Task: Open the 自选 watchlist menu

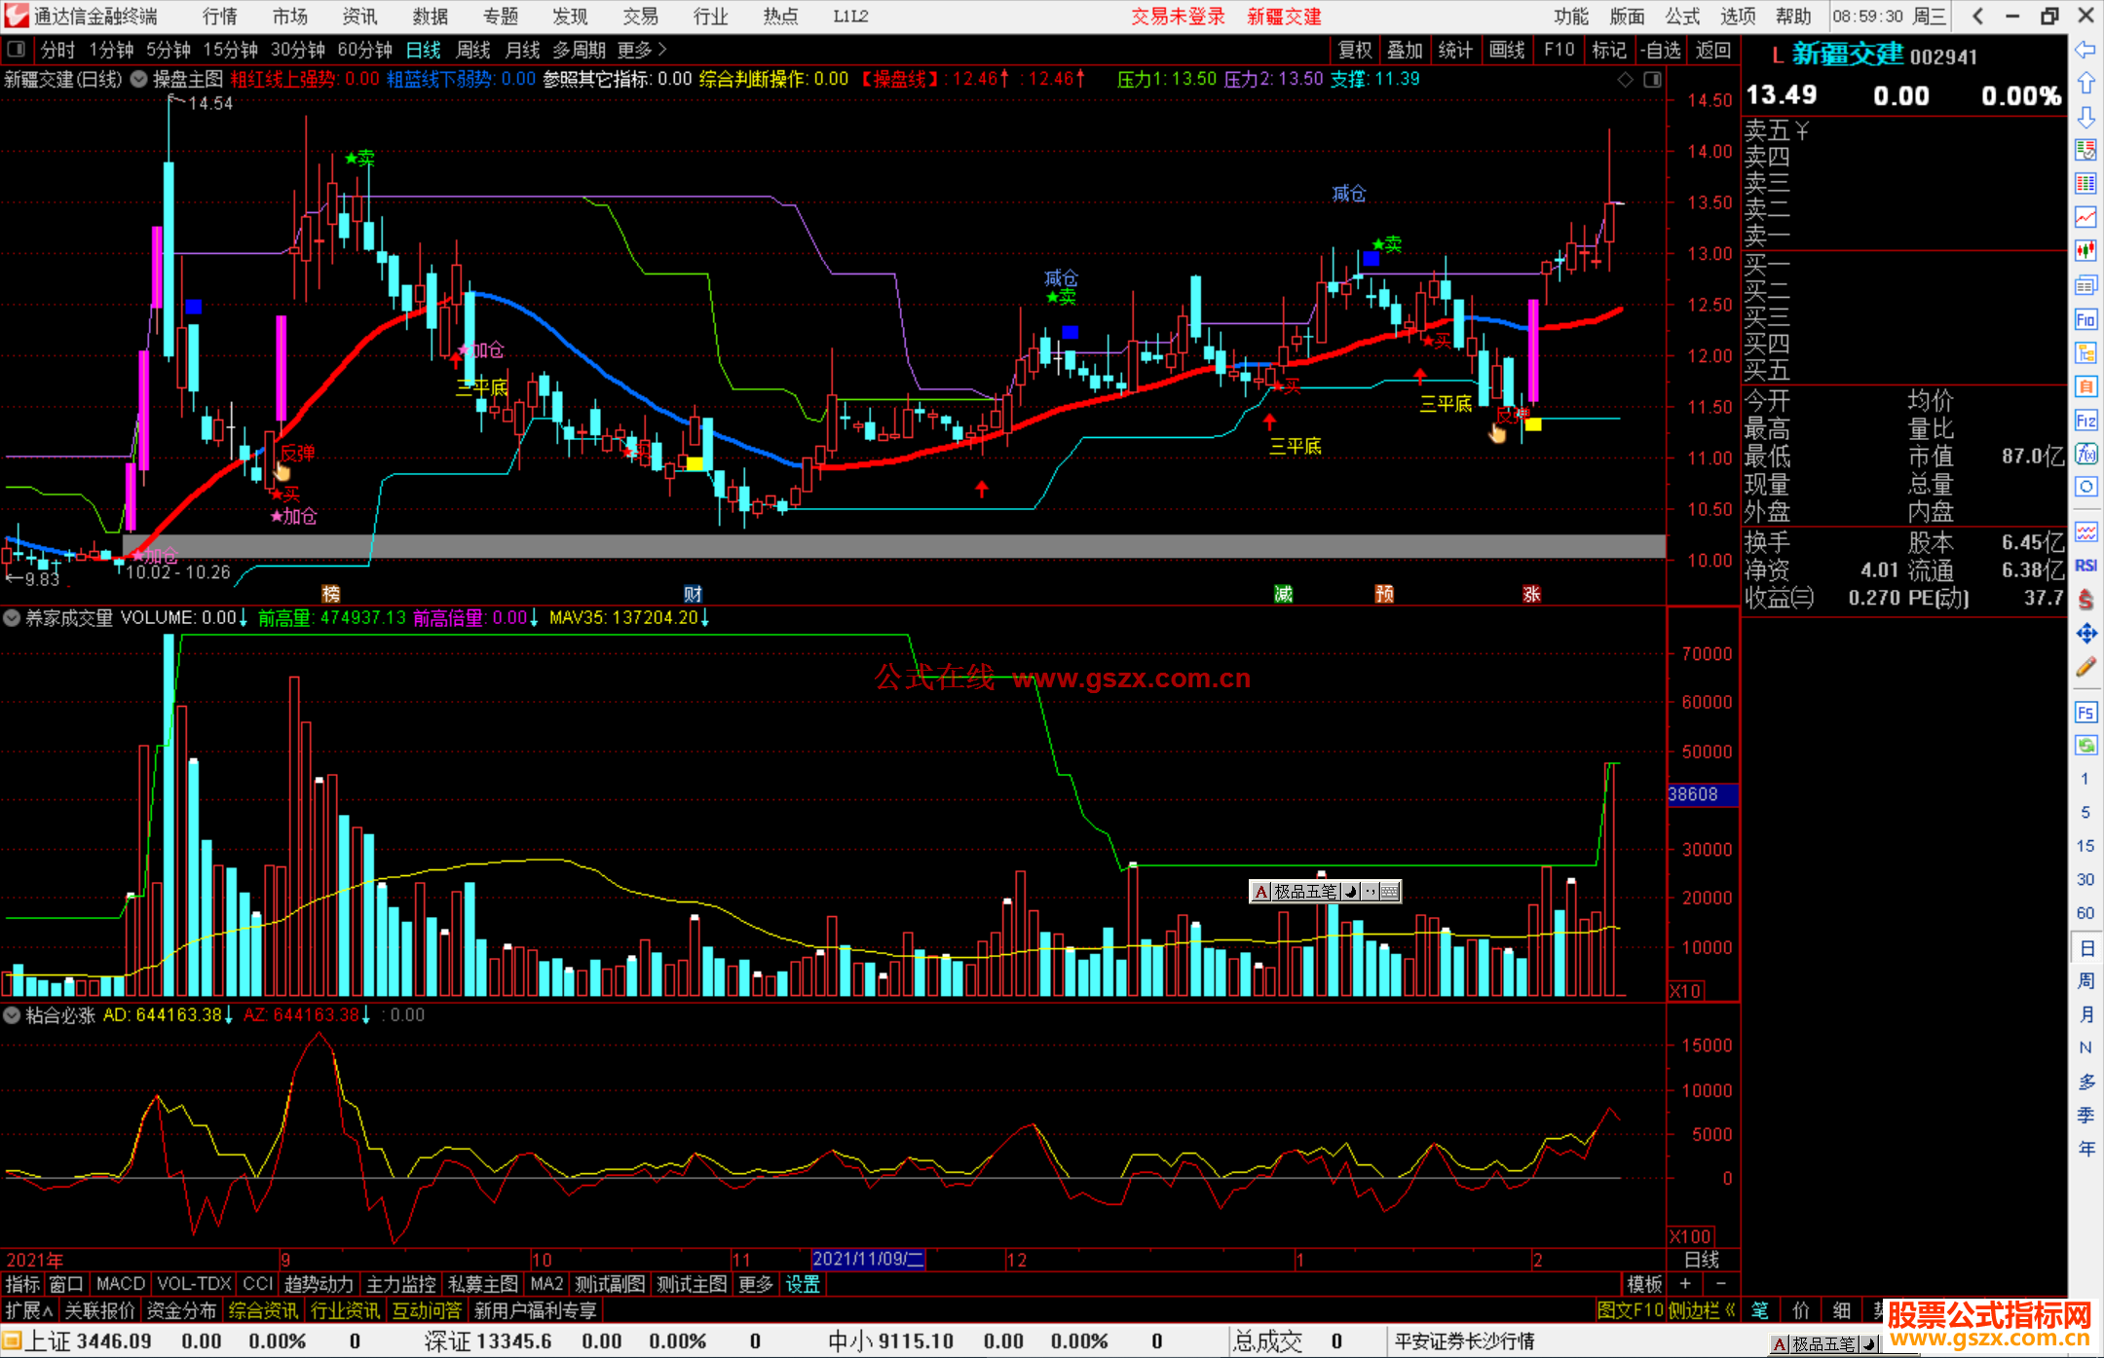Action: (x=1661, y=50)
